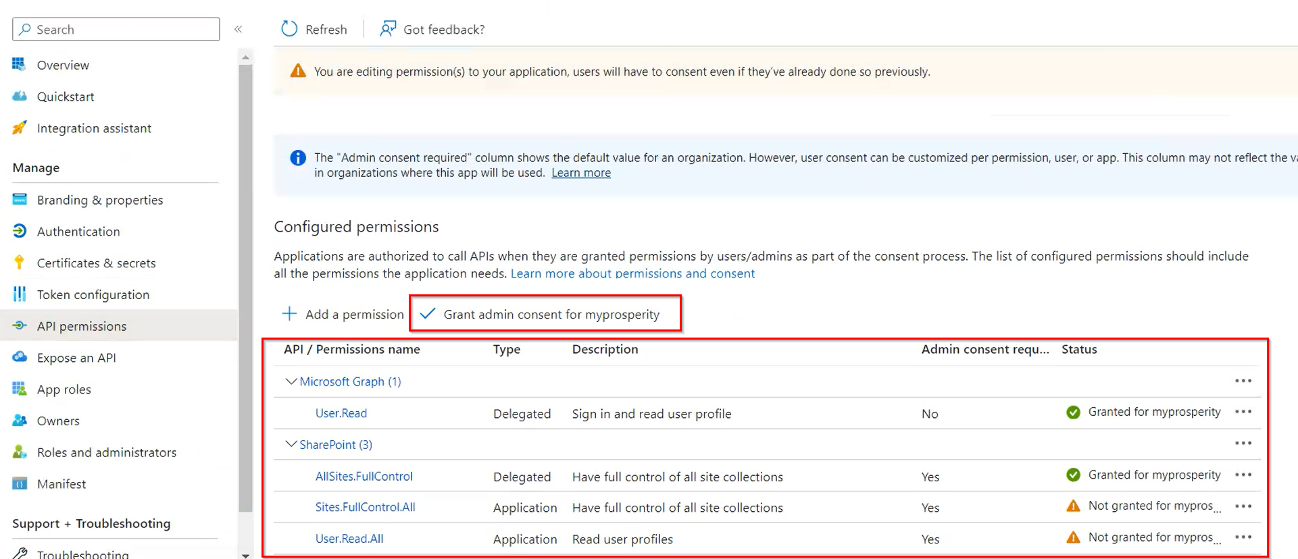Click the plus icon for Add a permission
This screenshot has height=559, width=1298.
pos(289,313)
